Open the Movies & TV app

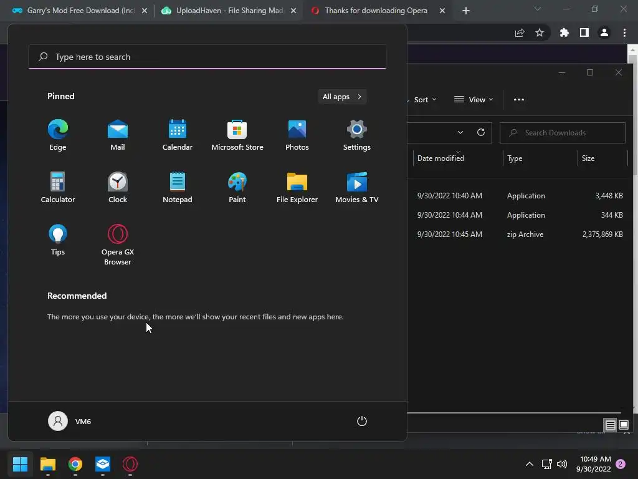(357, 187)
